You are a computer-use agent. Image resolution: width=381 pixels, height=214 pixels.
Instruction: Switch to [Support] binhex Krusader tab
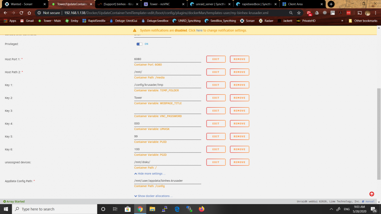[118, 4]
